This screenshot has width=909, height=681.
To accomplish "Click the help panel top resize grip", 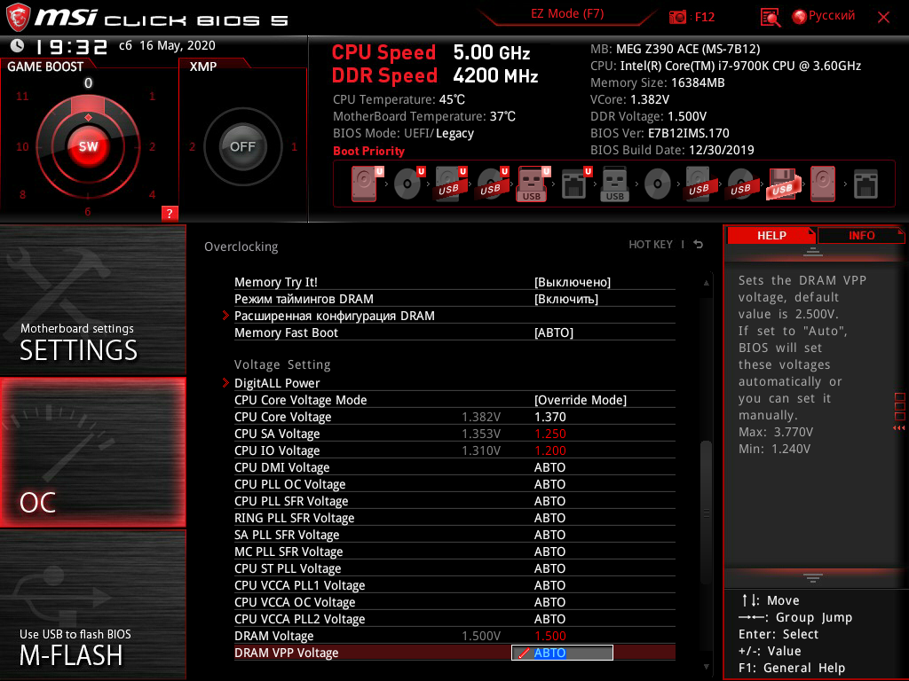I will [x=813, y=251].
